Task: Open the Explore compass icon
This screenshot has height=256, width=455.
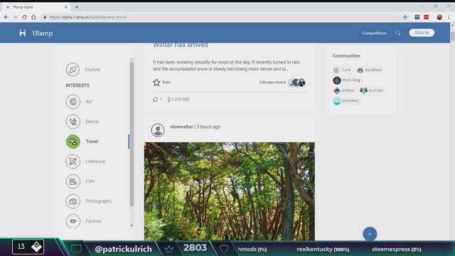Action: pyautogui.click(x=73, y=70)
